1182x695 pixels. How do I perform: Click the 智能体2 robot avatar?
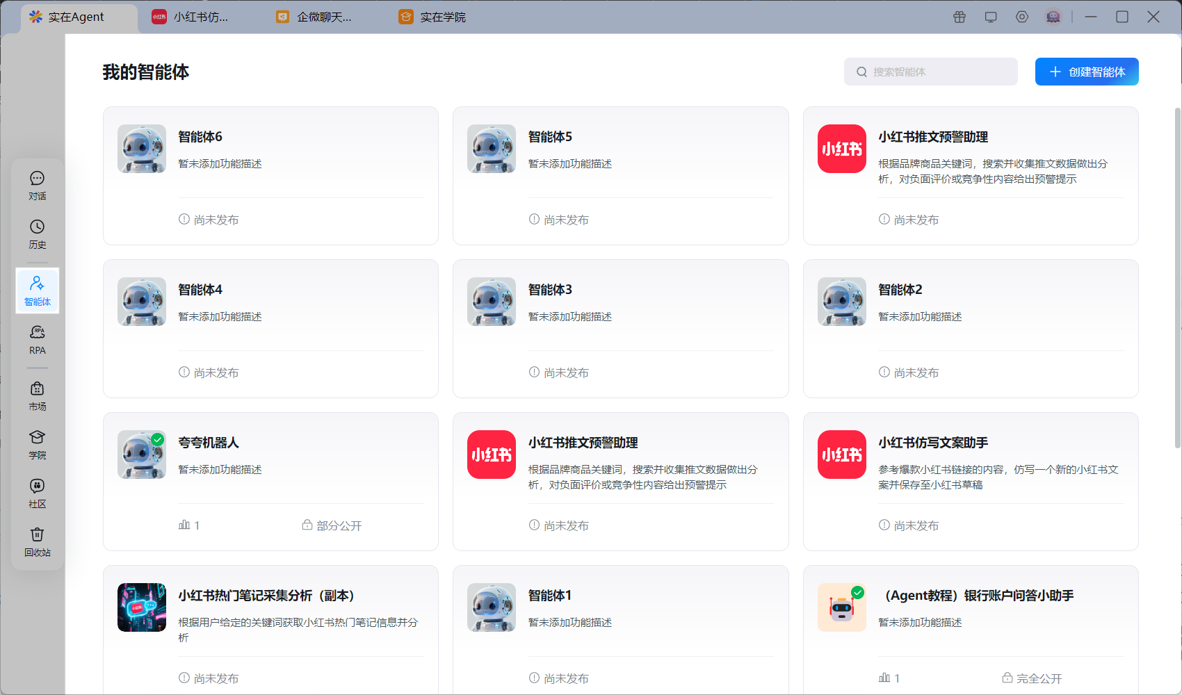click(x=842, y=302)
